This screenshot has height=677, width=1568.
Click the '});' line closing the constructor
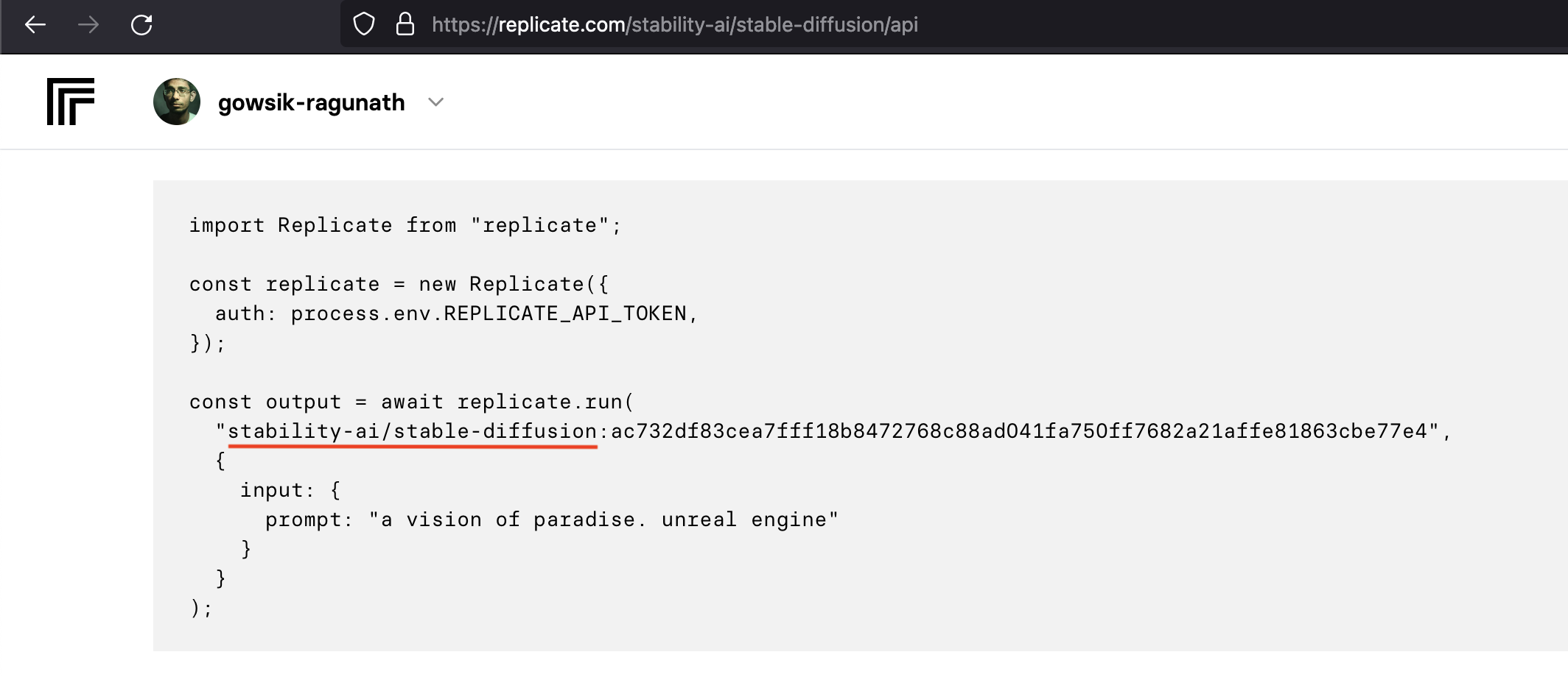click(x=208, y=343)
